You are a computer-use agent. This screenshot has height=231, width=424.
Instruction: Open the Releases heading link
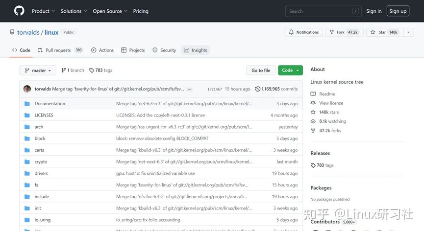click(320, 153)
